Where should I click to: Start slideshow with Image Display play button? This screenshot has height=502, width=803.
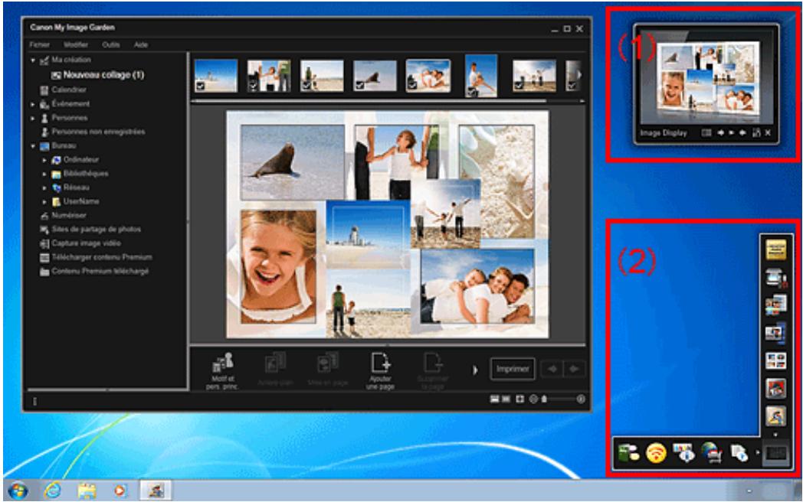(x=731, y=132)
